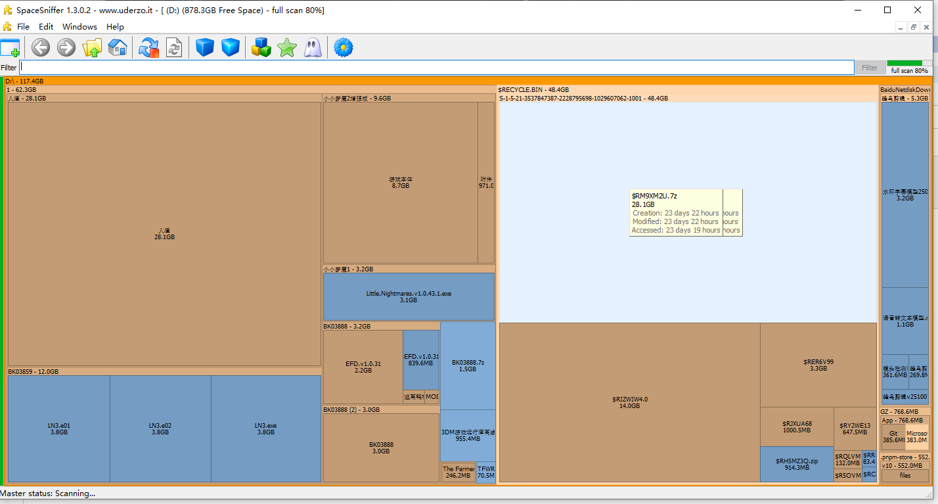
Task: Return to the home view
Action: (x=118, y=47)
